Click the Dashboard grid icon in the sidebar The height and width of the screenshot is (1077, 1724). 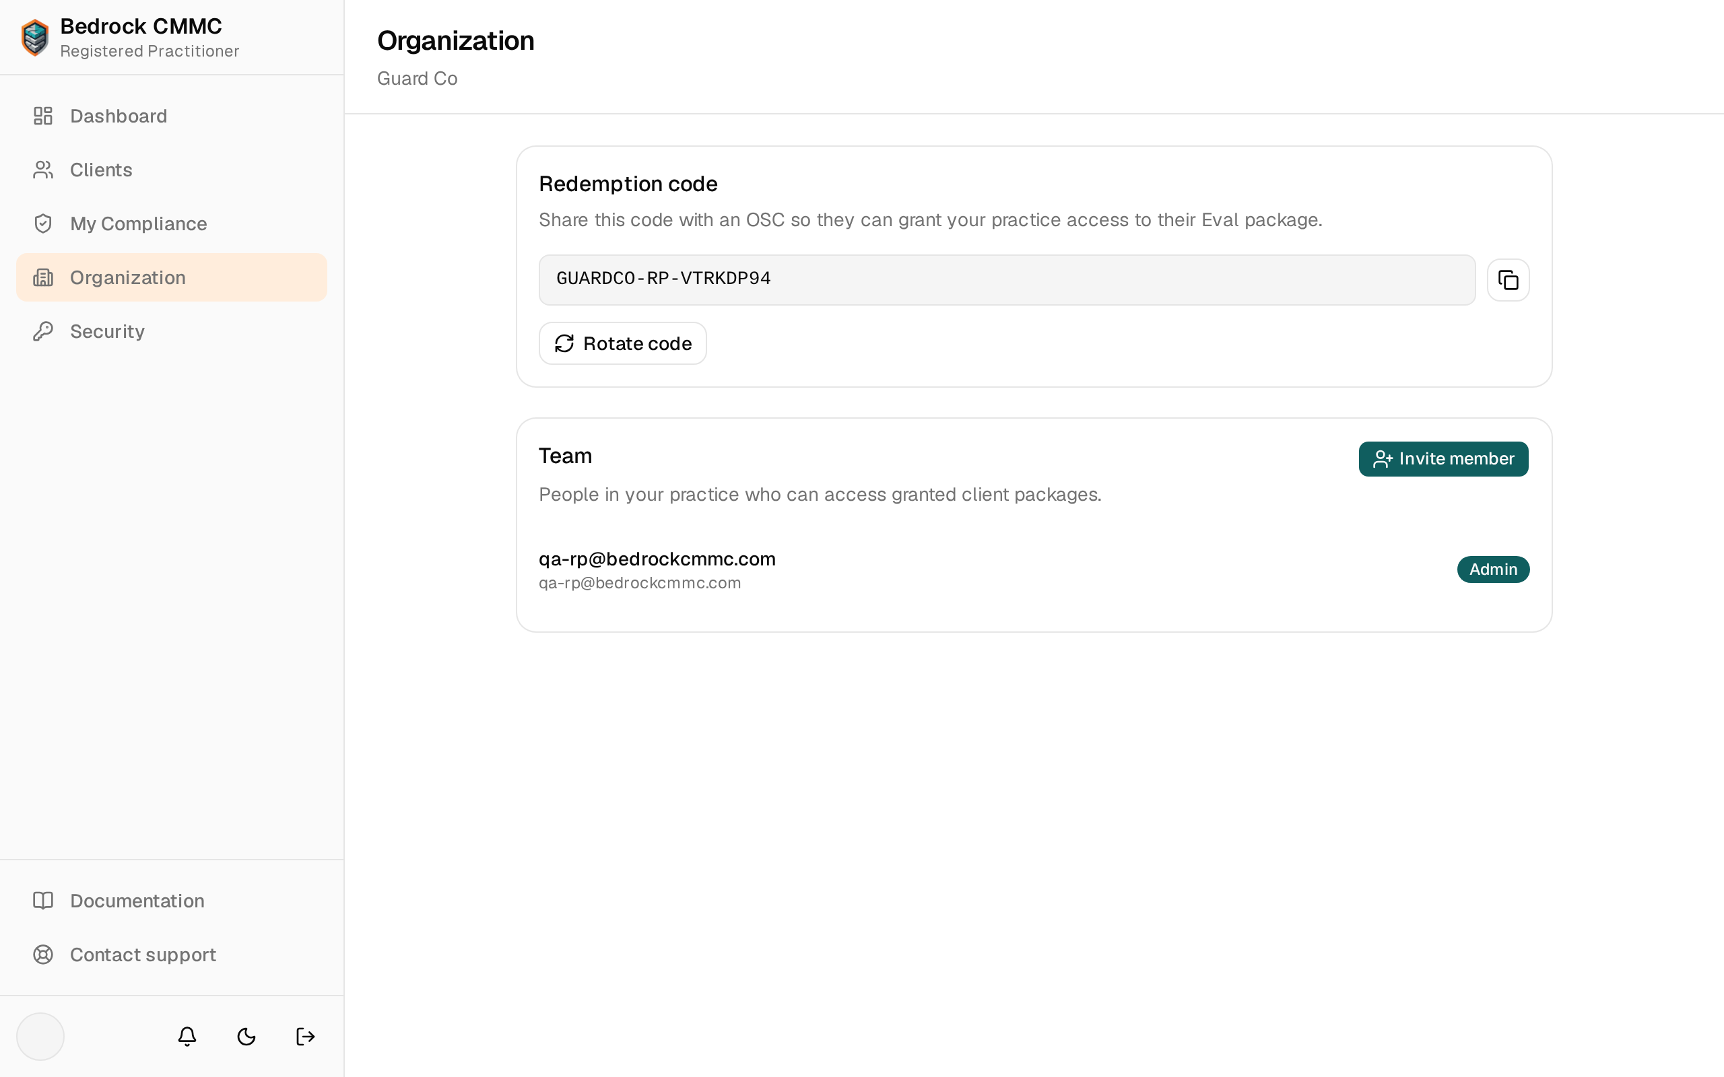pyautogui.click(x=44, y=116)
